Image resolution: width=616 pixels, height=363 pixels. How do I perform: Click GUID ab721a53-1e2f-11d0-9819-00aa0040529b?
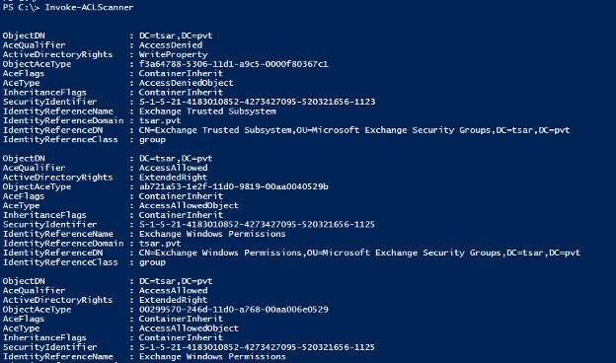pyautogui.click(x=233, y=186)
